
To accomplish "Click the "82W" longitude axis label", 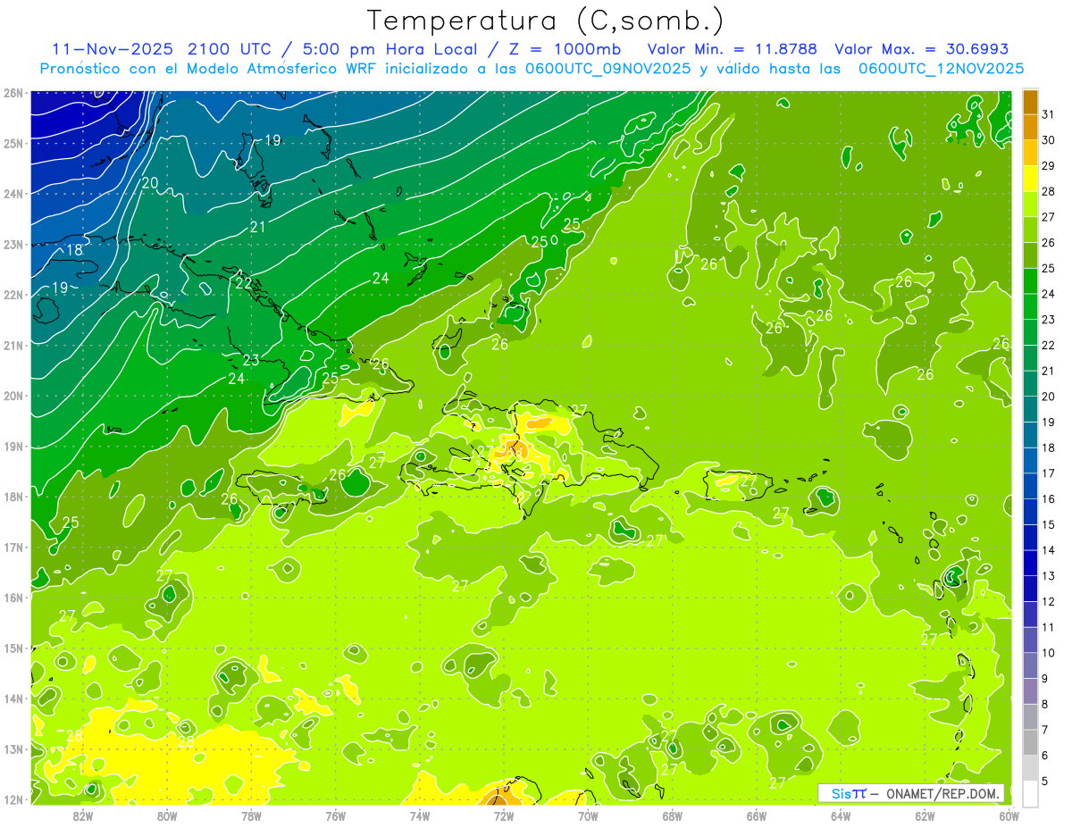I will tap(83, 815).
